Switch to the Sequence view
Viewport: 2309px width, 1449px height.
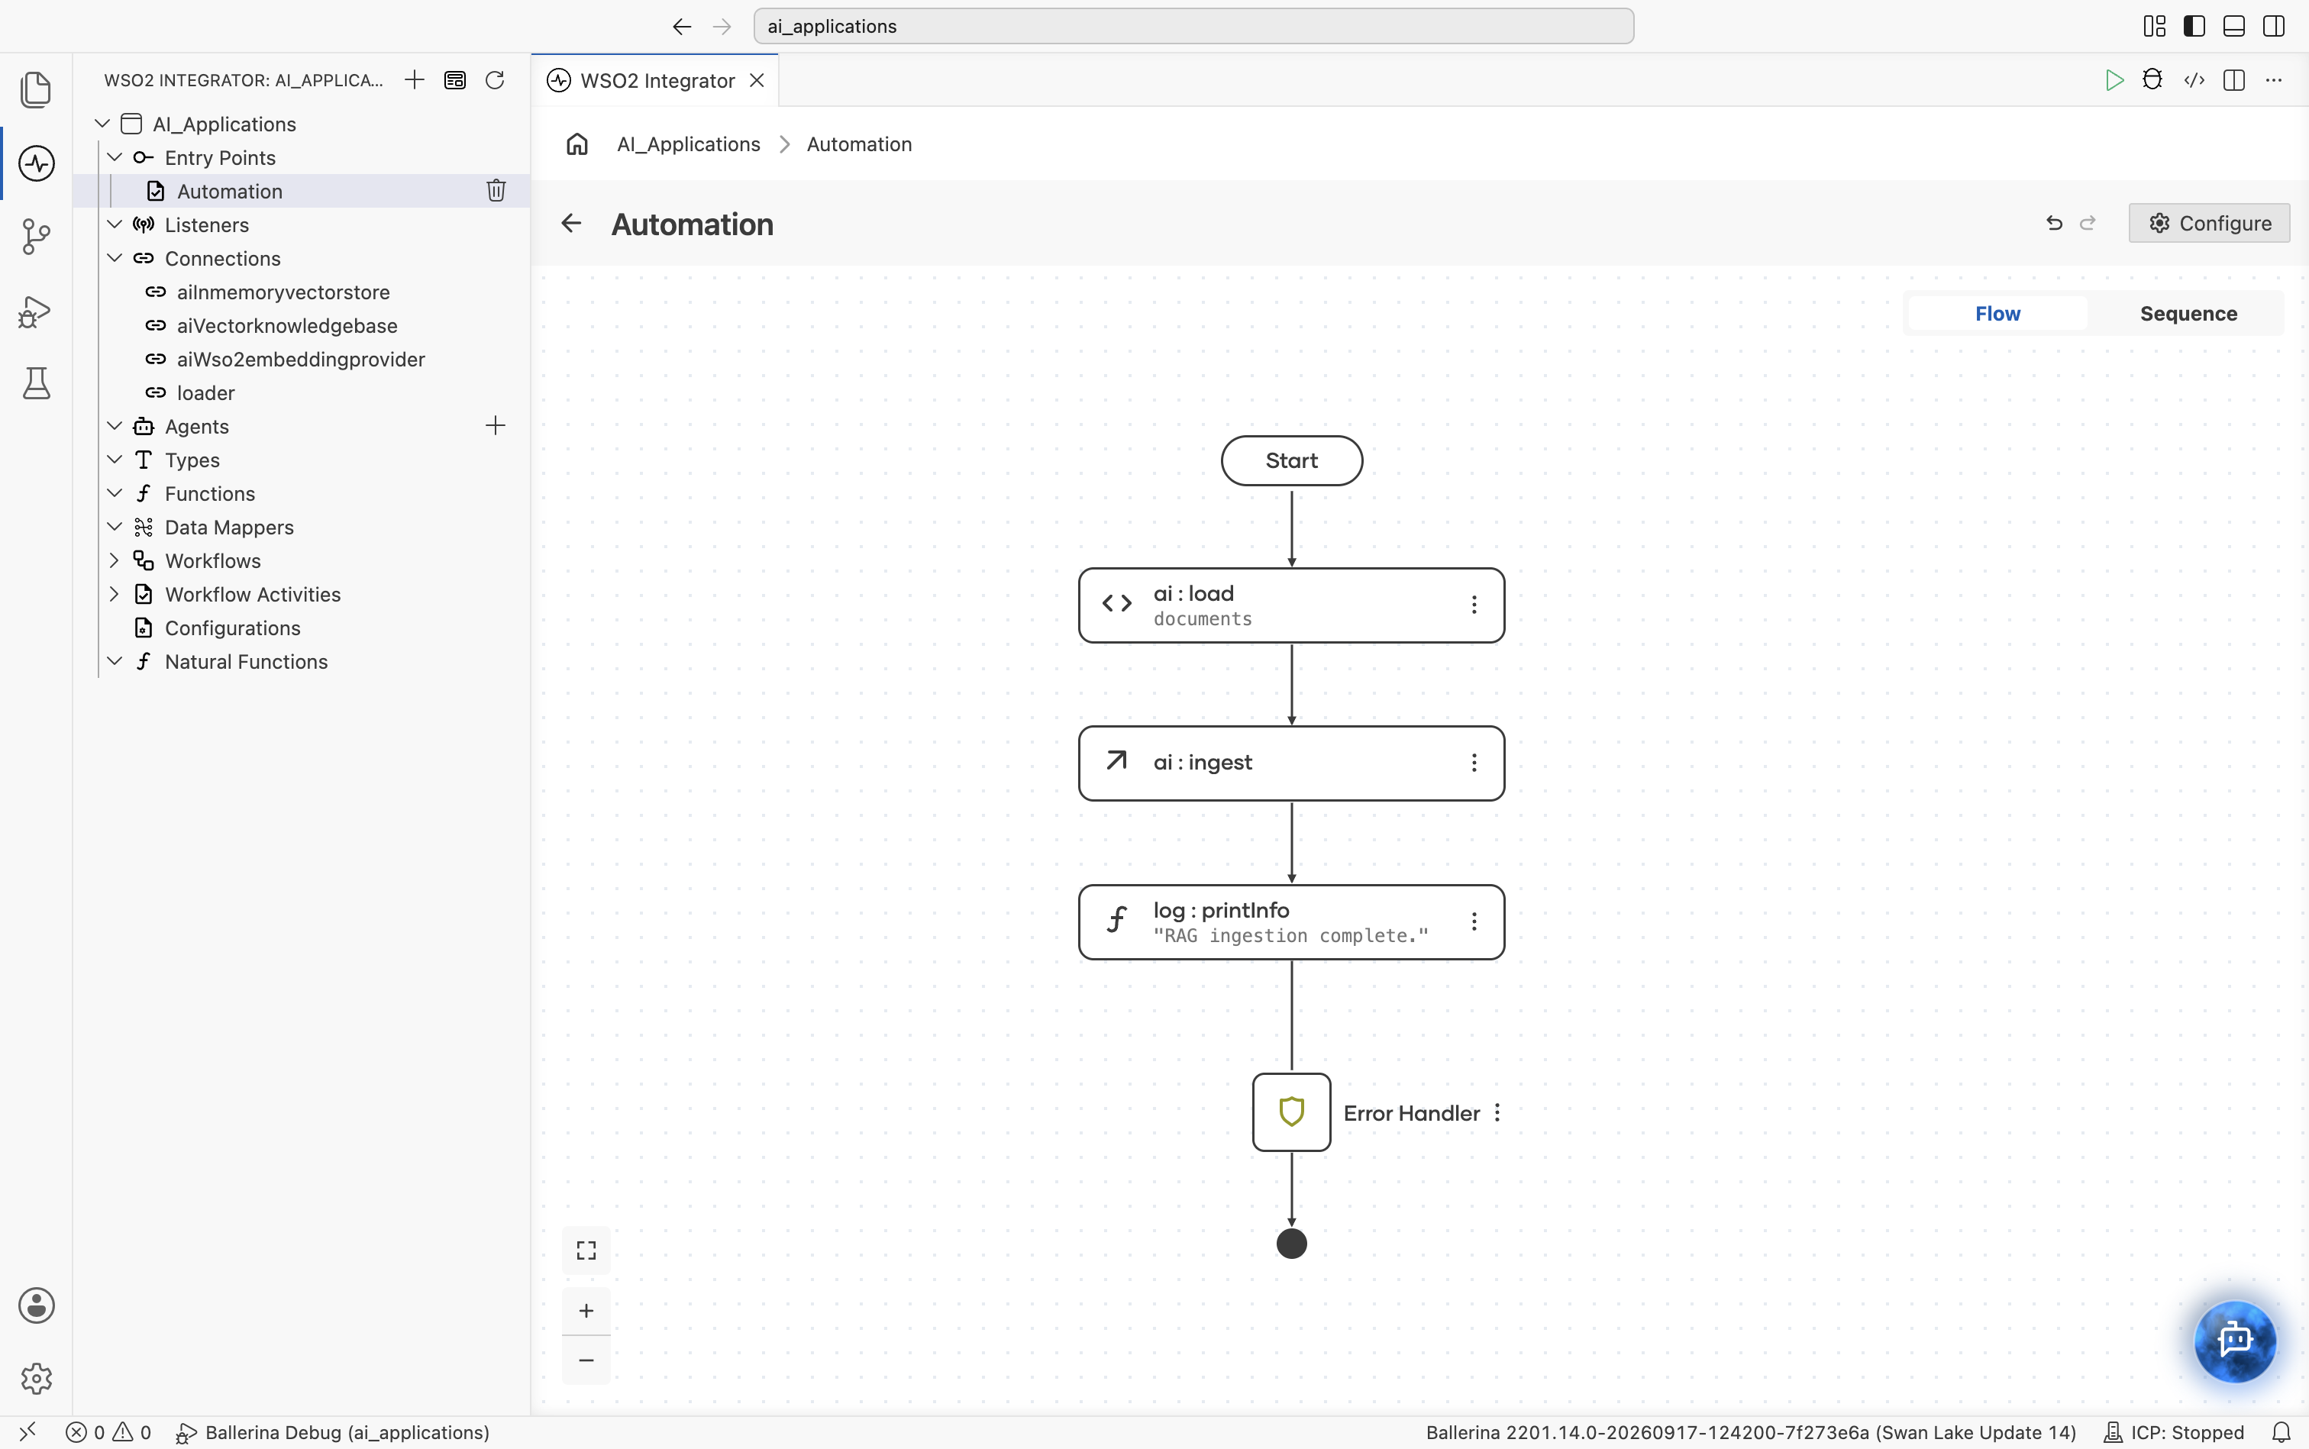click(2188, 313)
